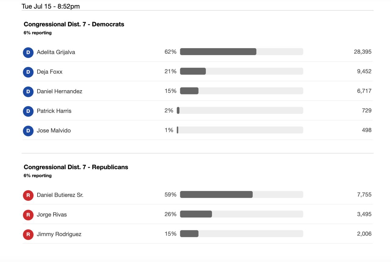Image resolution: width=391 pixels, height=262 pixels.
Task: Click Jimmy Rodriguez's vote count of 2,006
Action: click(x=364, y=234)
